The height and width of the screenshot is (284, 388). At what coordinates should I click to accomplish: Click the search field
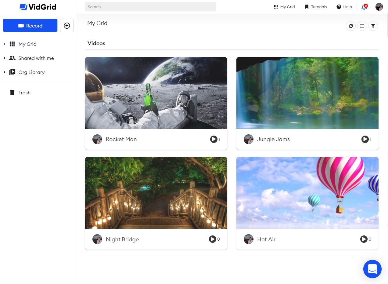pos(151,7)
